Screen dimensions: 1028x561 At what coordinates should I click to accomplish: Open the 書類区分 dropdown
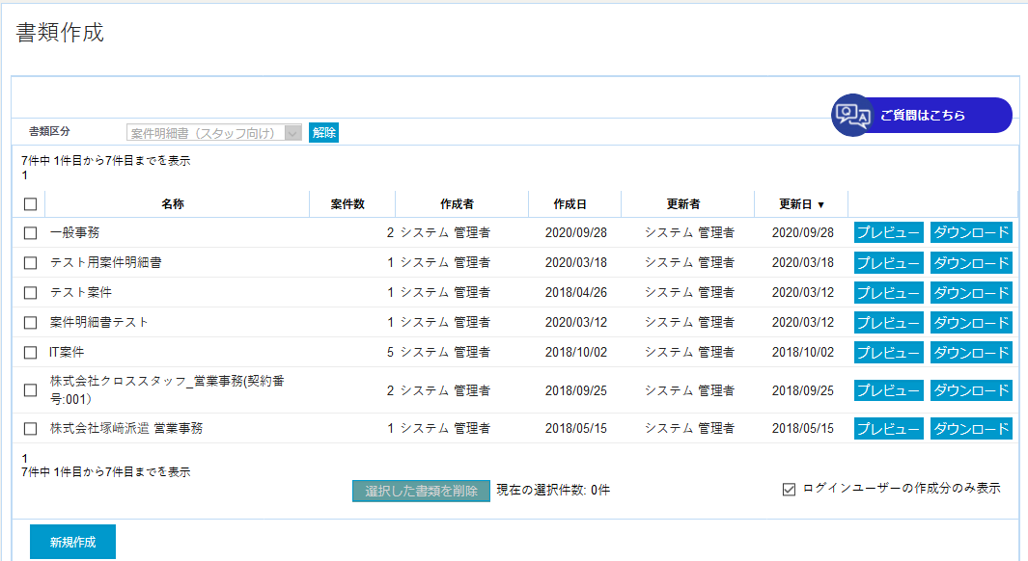213,133
